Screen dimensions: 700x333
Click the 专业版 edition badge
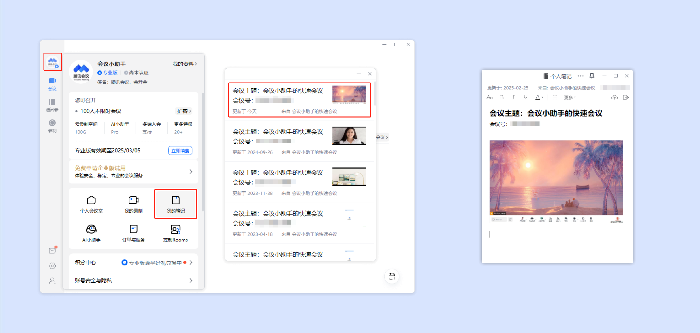point(107,73)
